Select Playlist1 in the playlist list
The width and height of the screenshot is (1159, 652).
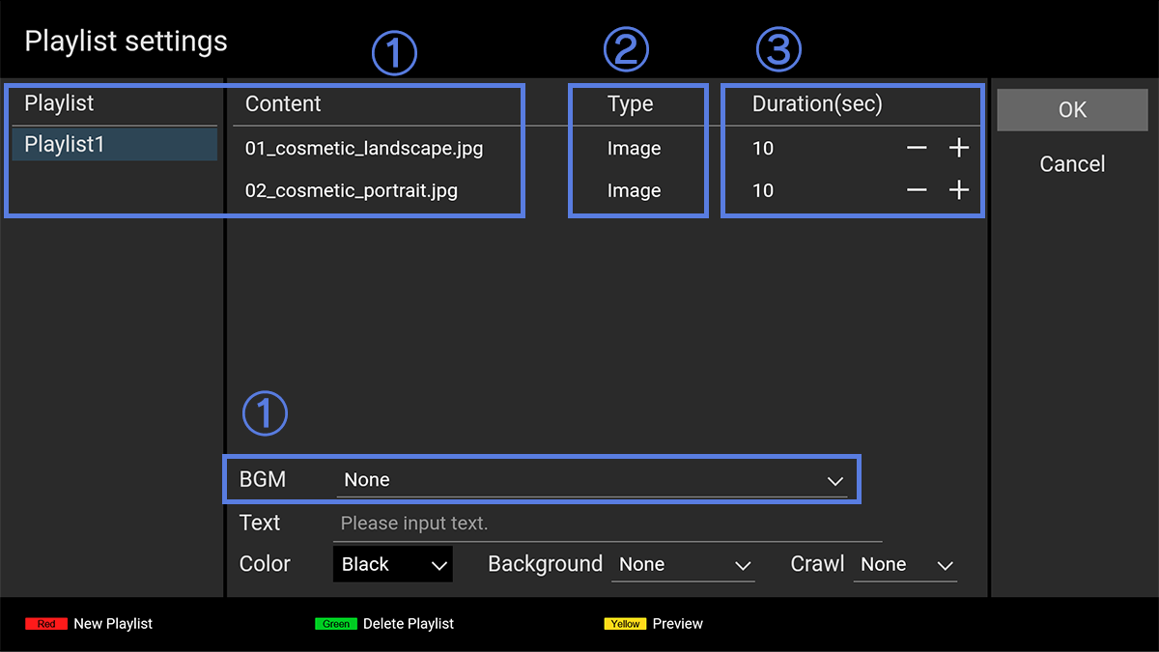(x=114, y=144)
